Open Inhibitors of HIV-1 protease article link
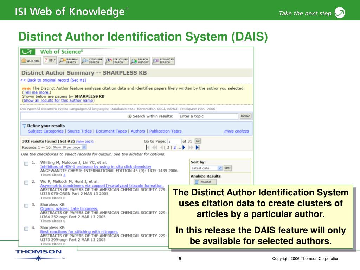 [x=96, y=167]
